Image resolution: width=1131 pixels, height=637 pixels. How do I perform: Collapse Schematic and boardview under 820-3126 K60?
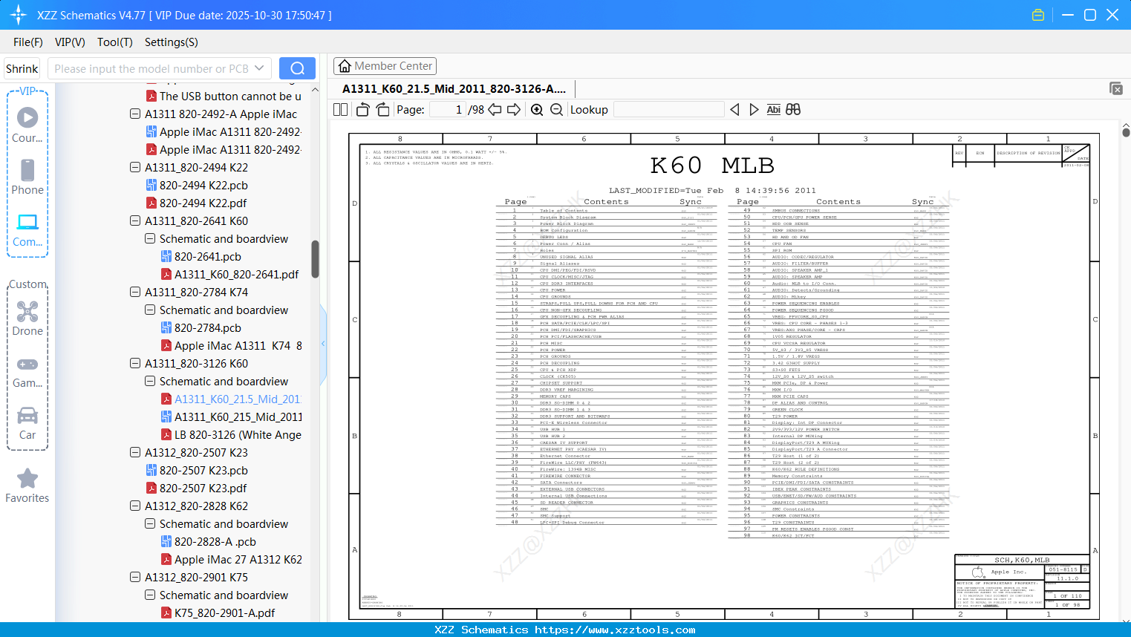click(150, 381)
